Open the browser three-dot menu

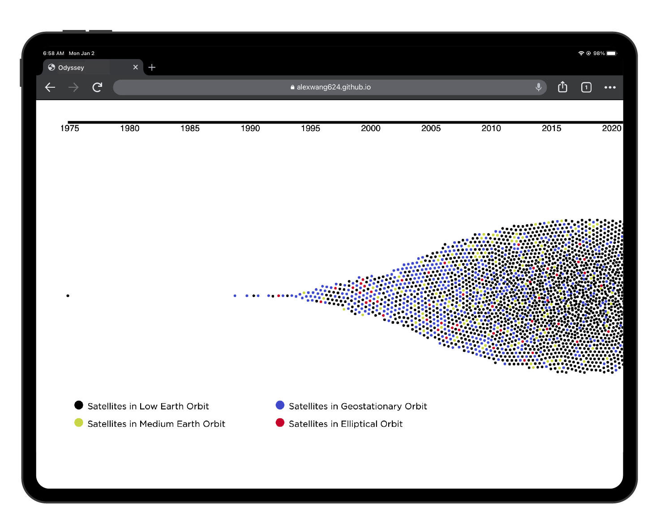610,87
